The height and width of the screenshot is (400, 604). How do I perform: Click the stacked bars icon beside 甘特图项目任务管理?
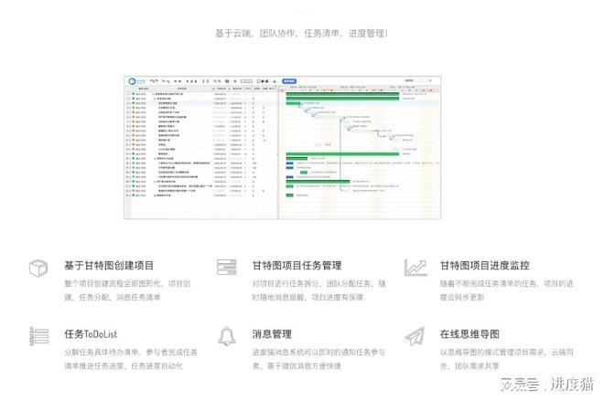[227, 267]
